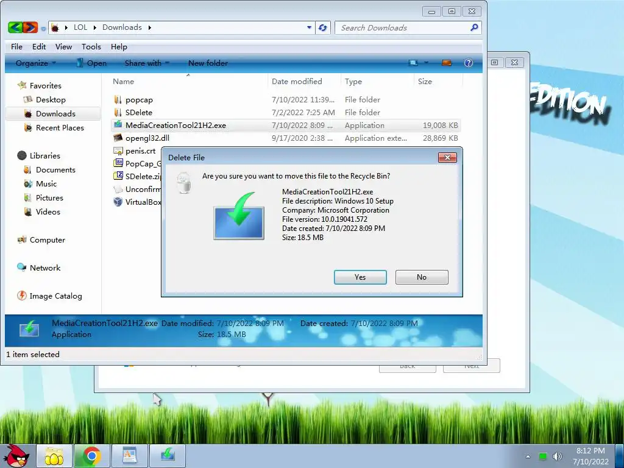624x468 pixels.
Task: Select the Favorites star icon
Action: point(22,85)
